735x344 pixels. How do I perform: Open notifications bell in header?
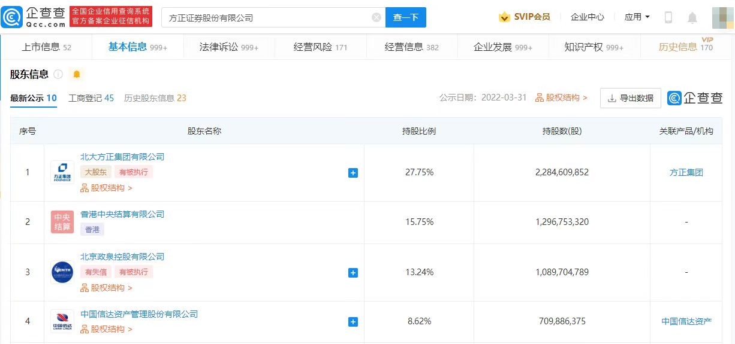coord(692,17)
